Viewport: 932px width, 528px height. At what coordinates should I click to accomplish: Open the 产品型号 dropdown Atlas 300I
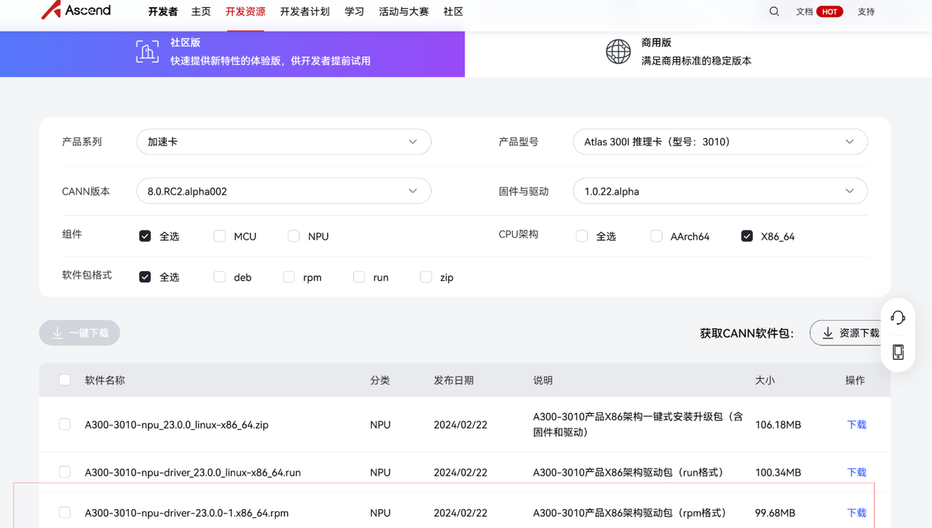[x=720, y=142]
